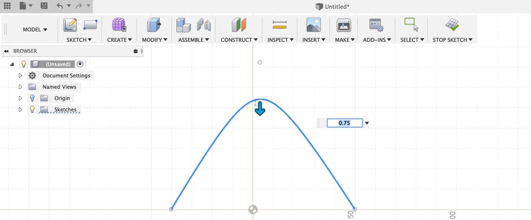Click the blue down-arrow manipulator on the curve

click(x=260, y=109)
